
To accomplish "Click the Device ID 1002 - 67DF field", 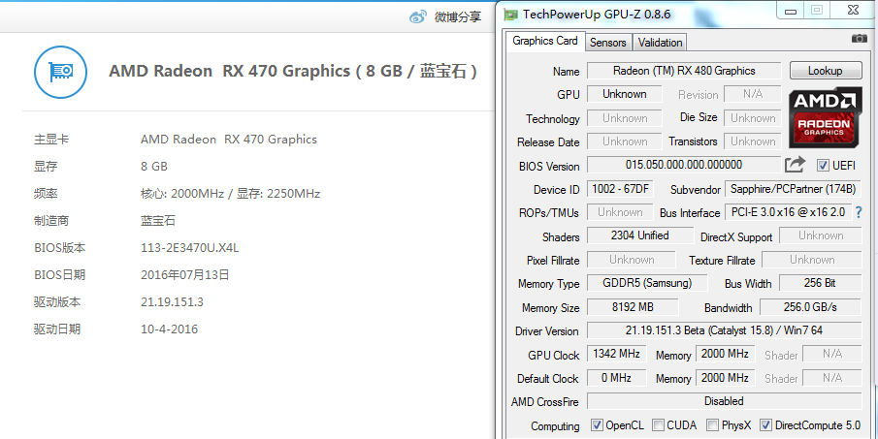I will tap(620, 189).
